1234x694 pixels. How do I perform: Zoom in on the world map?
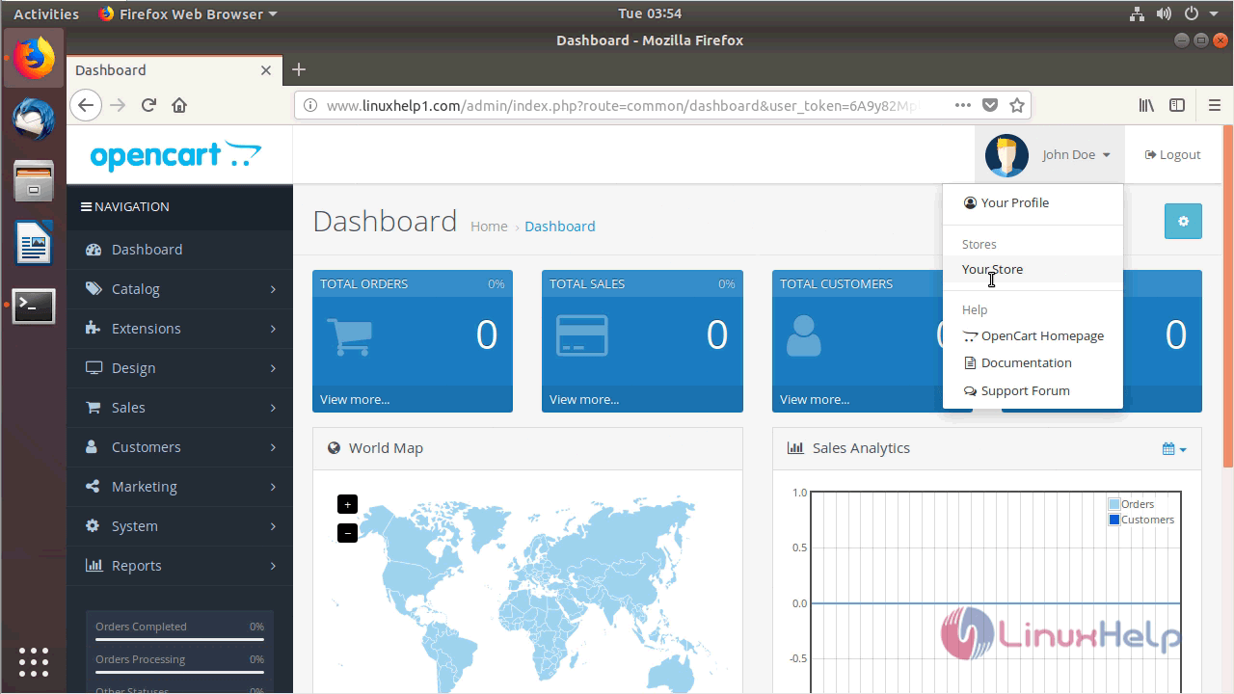(347, 504)
